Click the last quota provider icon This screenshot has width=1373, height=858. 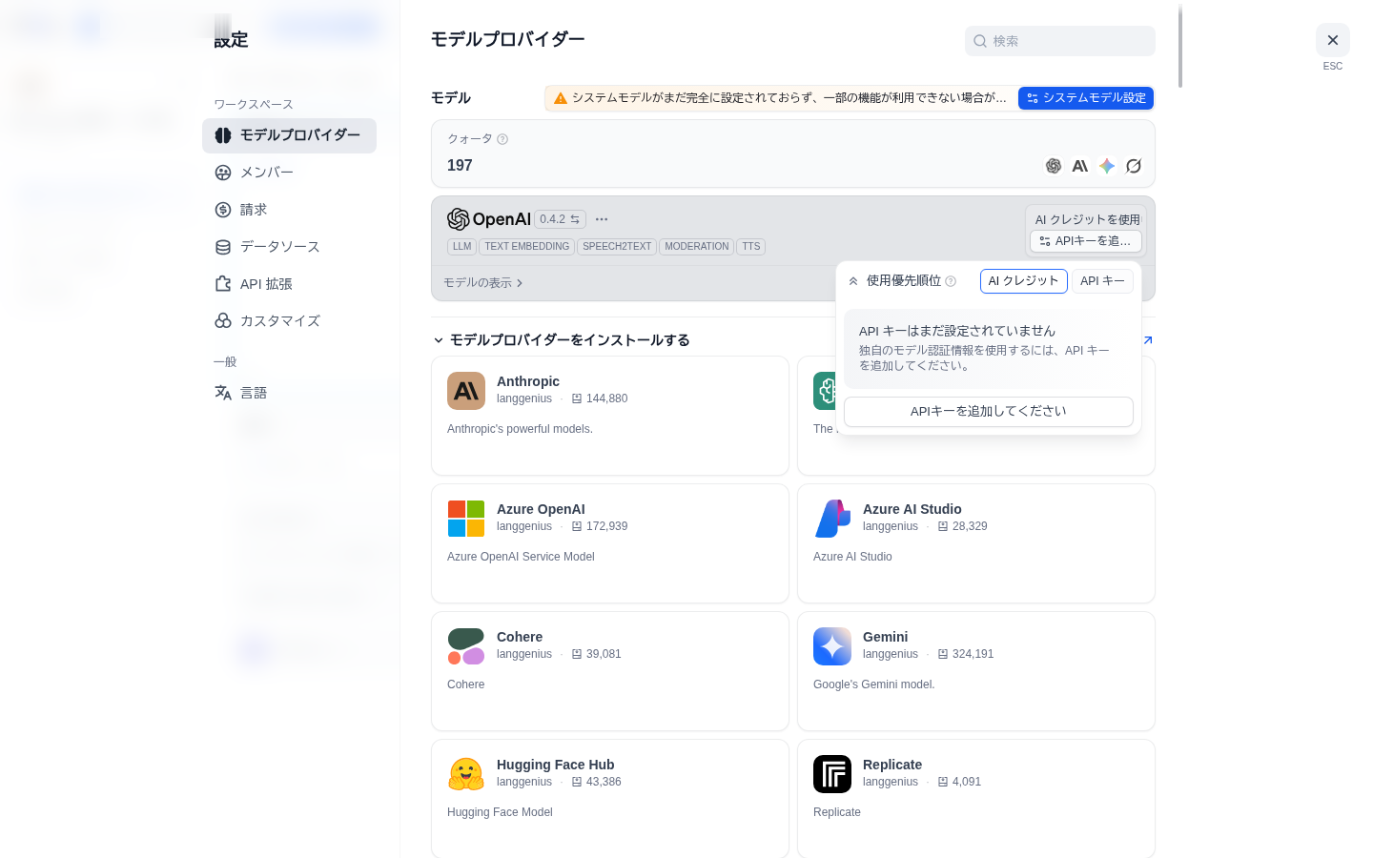(1134, 166)
